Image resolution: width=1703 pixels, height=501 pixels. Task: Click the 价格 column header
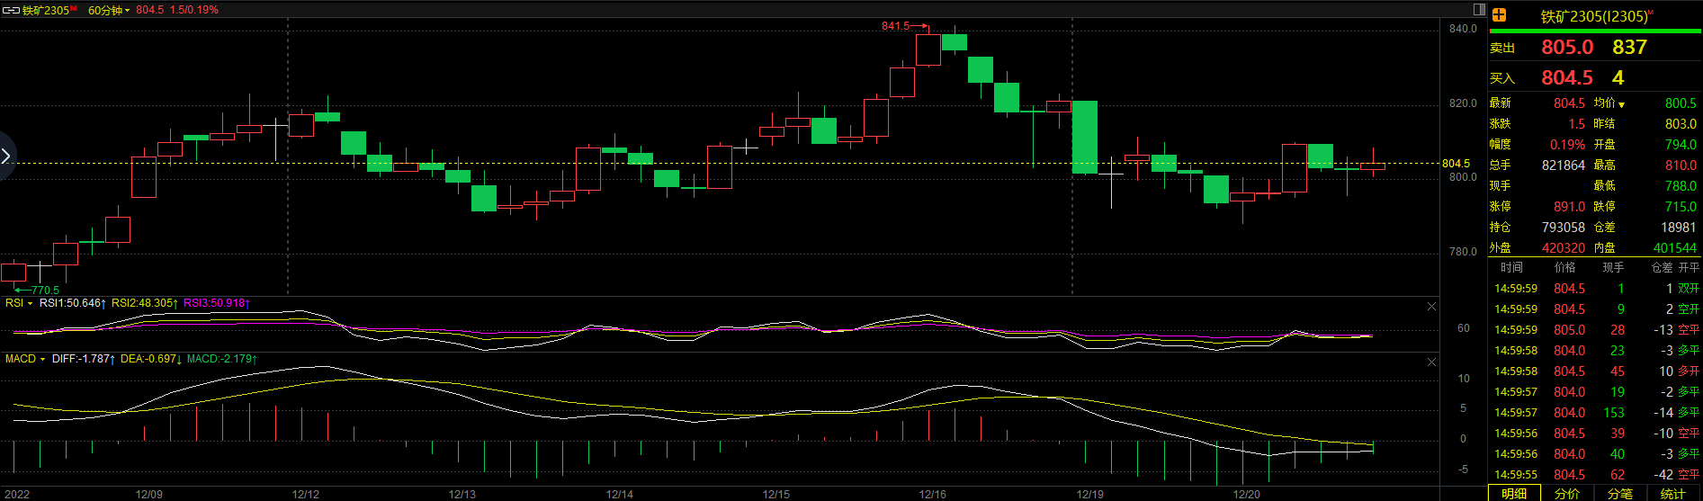1564,268
